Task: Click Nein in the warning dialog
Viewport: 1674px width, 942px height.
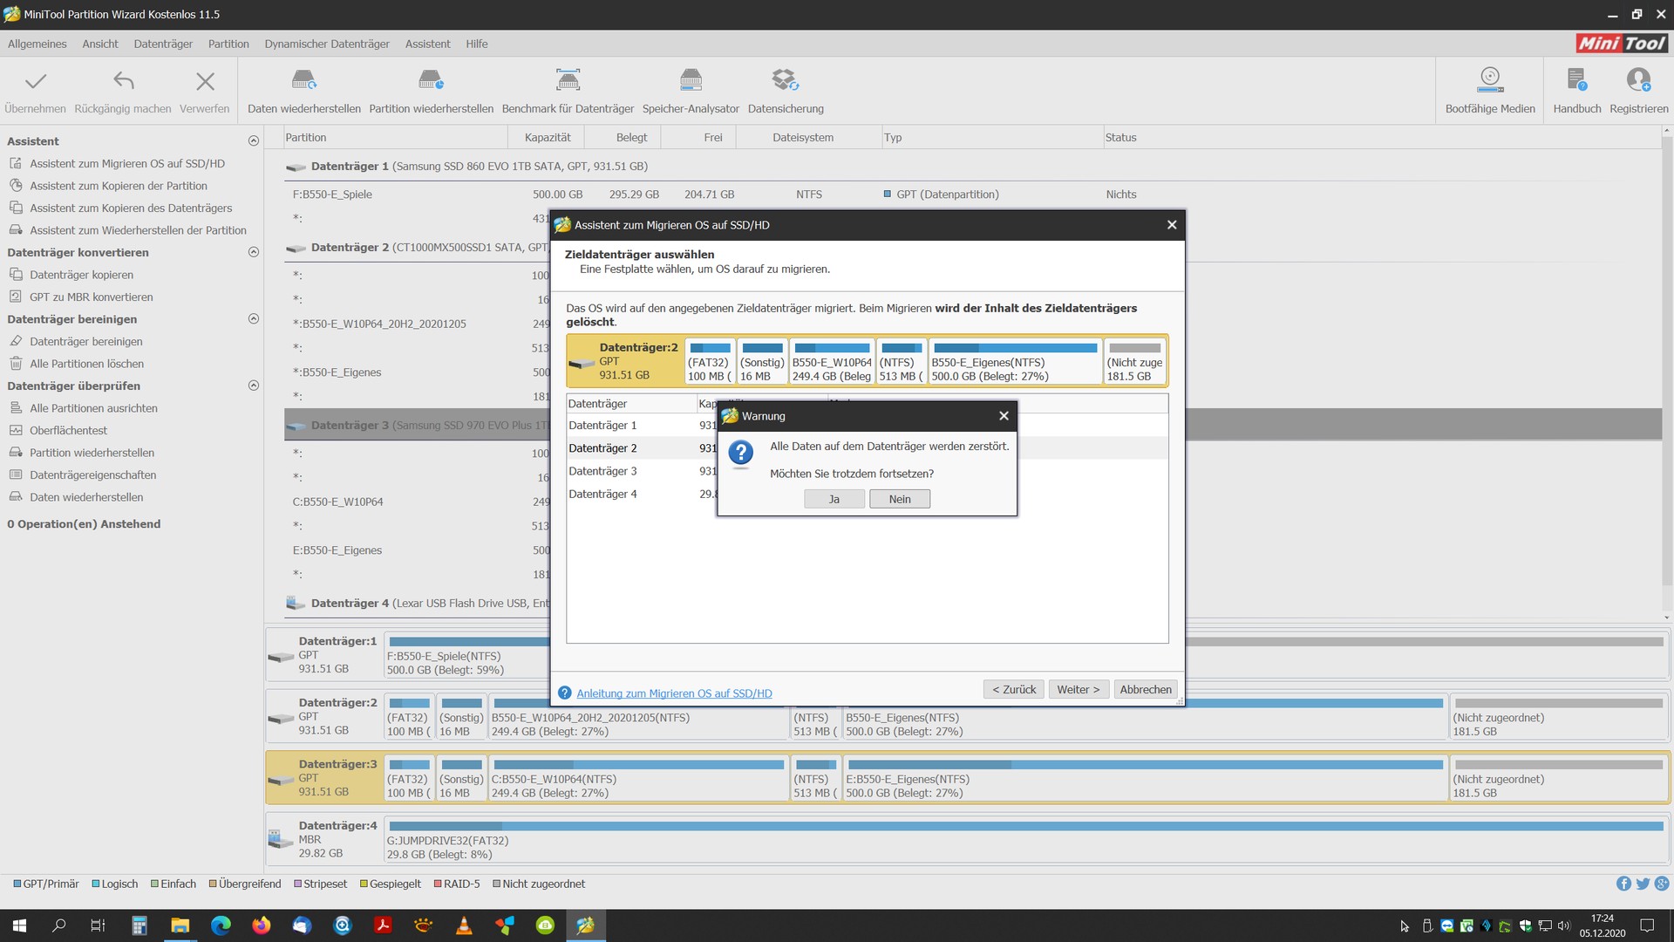Action: click(900, 499)
